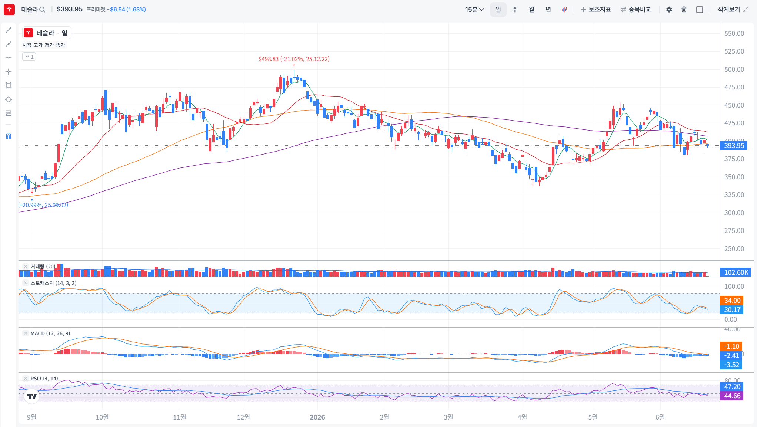Screen dimensions: 757x427
Task: Switch to the monthly 월 timeframe
Action: 531,10
